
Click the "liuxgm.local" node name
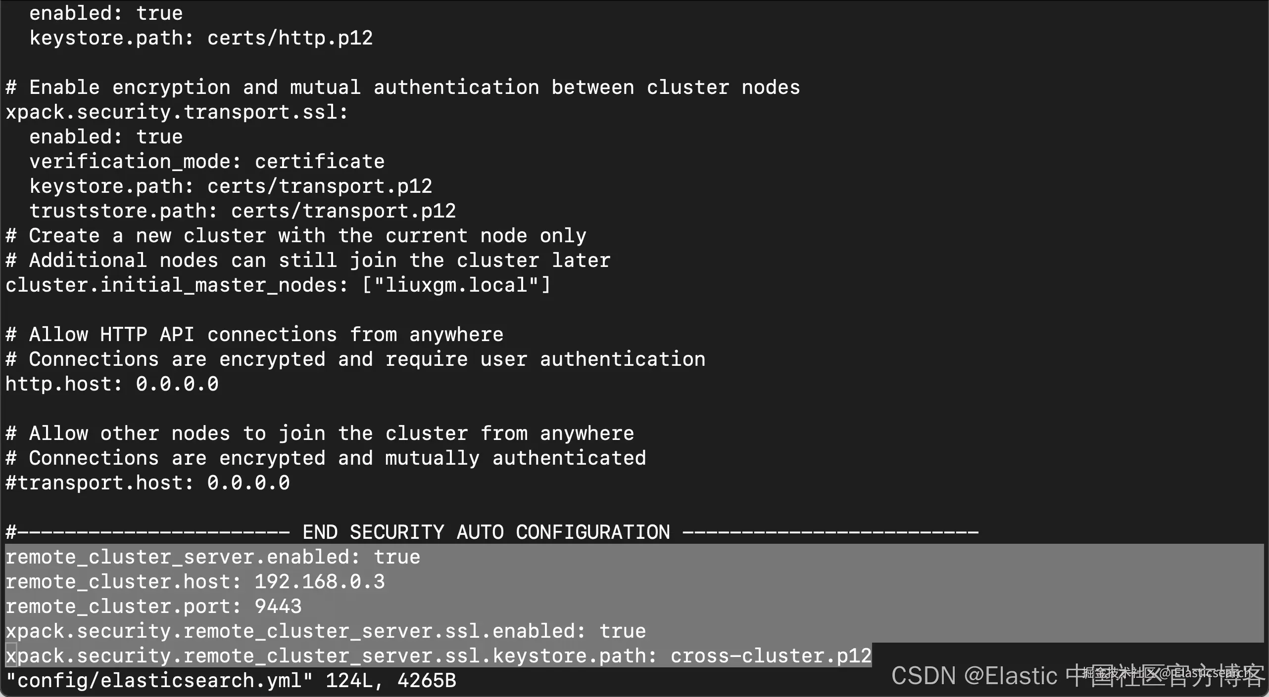456,285
